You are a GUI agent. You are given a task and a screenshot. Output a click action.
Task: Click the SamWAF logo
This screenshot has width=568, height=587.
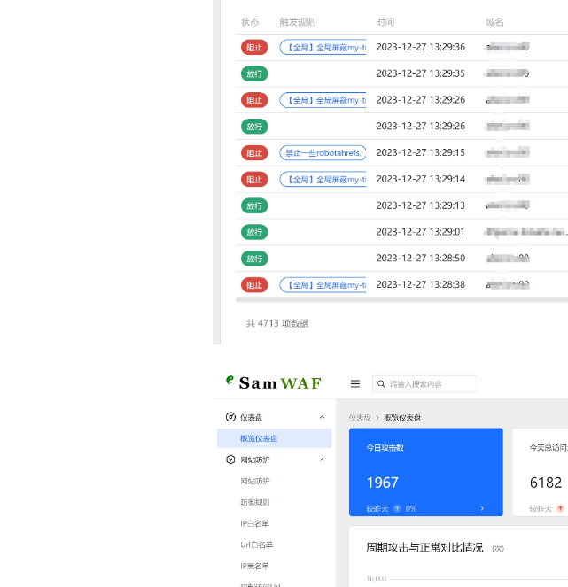point(274,383)
